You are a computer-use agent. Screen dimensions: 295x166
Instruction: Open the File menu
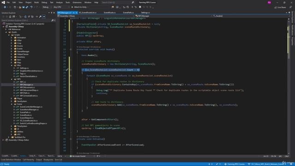(8, 2)
